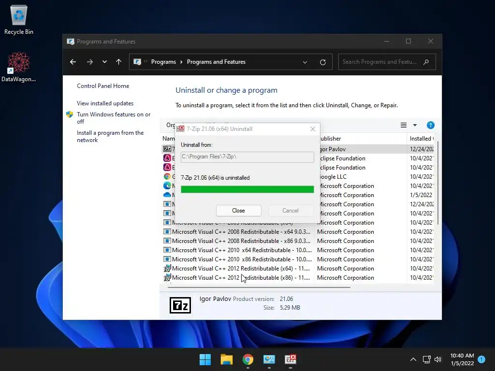The width and height of the screenshot is (495, 371).
Task: Click the Visual C++ 2012 x64 installer icon
Action: [167, 268]
